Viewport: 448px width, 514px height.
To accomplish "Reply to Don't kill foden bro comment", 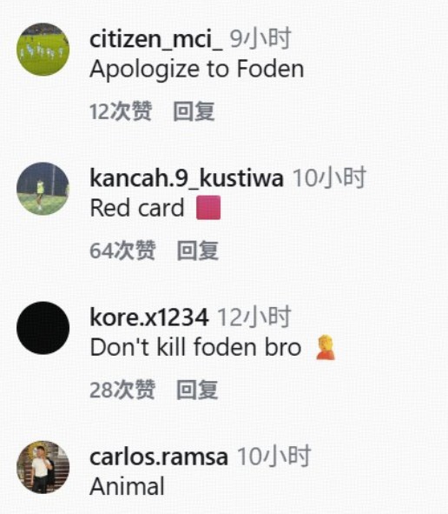I will tap(197, 390).
